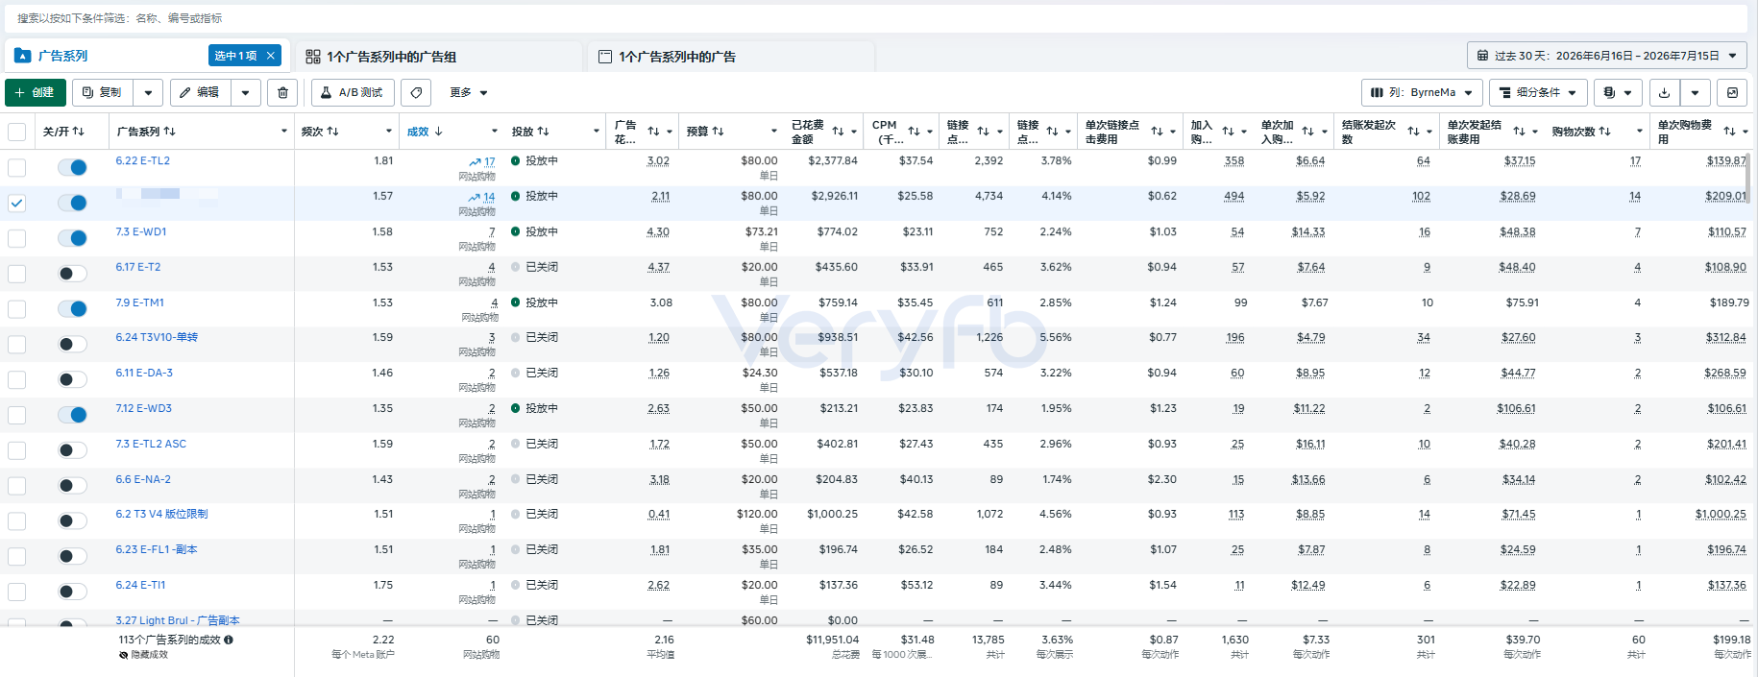Sort by the 已花费金额 column arrows
Screen dimensions: 1758x677
(x=838, y=132)
